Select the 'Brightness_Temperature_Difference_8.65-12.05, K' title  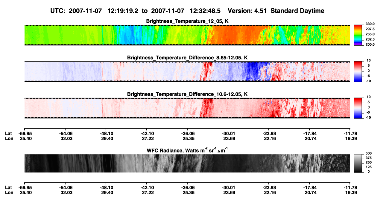click(187, 58)
